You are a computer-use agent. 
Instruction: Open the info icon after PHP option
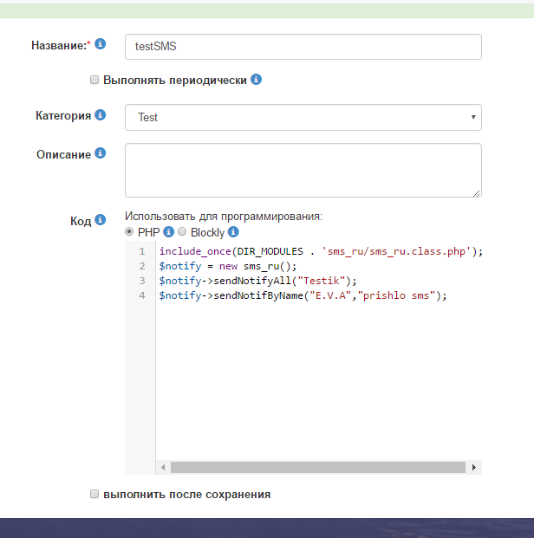(x=169, y=232)
